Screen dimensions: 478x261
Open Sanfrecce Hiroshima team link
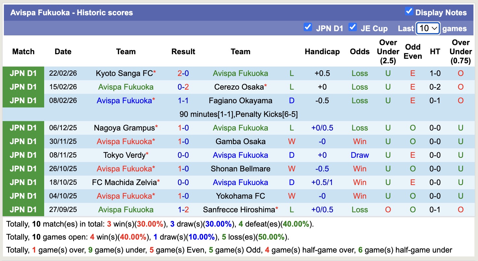239,210
